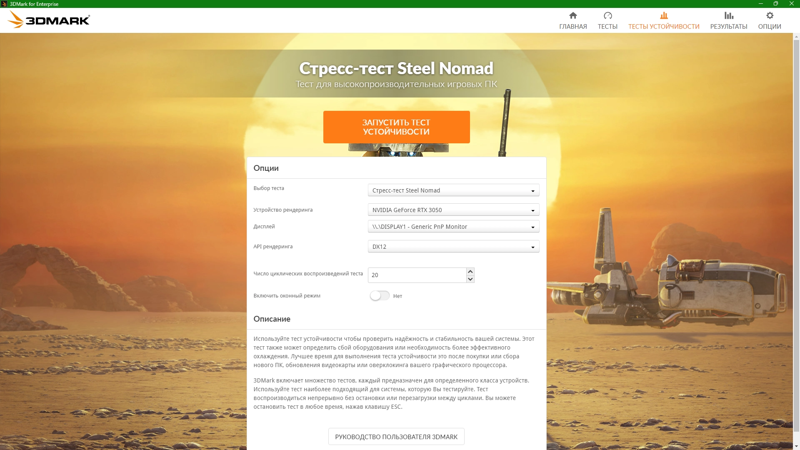Open Tests via gauge icon
The height and width of the screenshot is (450, 800).
click(x=607, y=15)
